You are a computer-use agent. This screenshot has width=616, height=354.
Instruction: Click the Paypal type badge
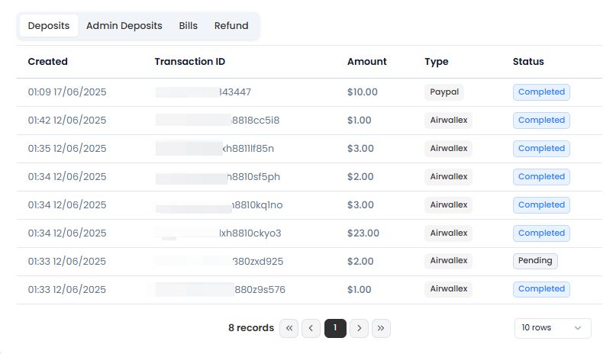pos(444,92)
